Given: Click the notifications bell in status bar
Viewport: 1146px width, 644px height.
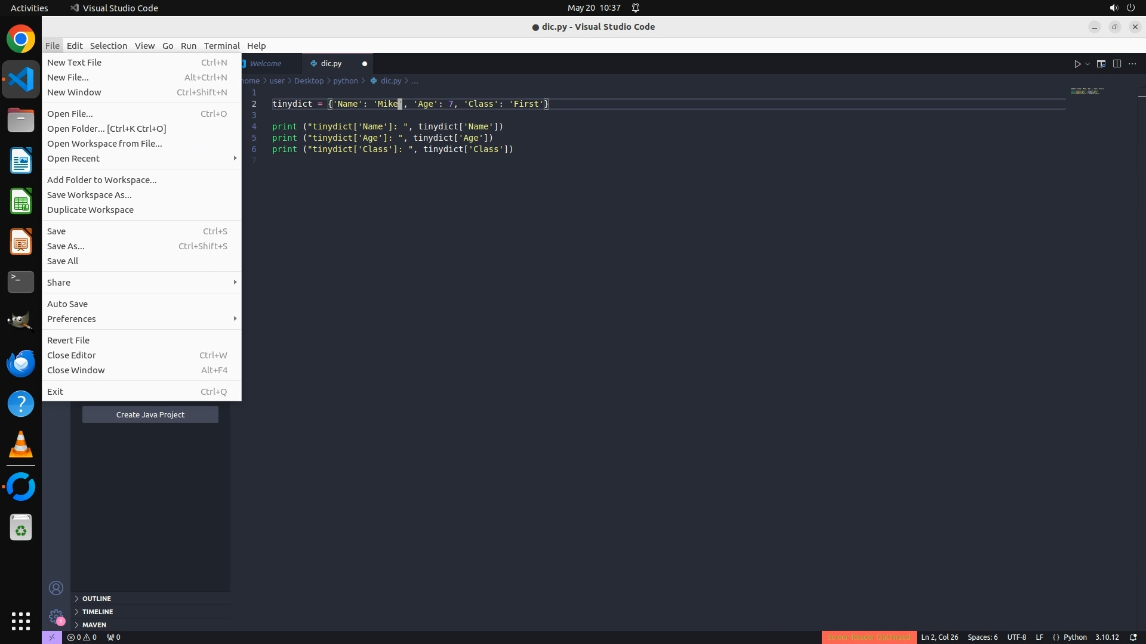Looking at the screenshot, I should pos(1133,637).
